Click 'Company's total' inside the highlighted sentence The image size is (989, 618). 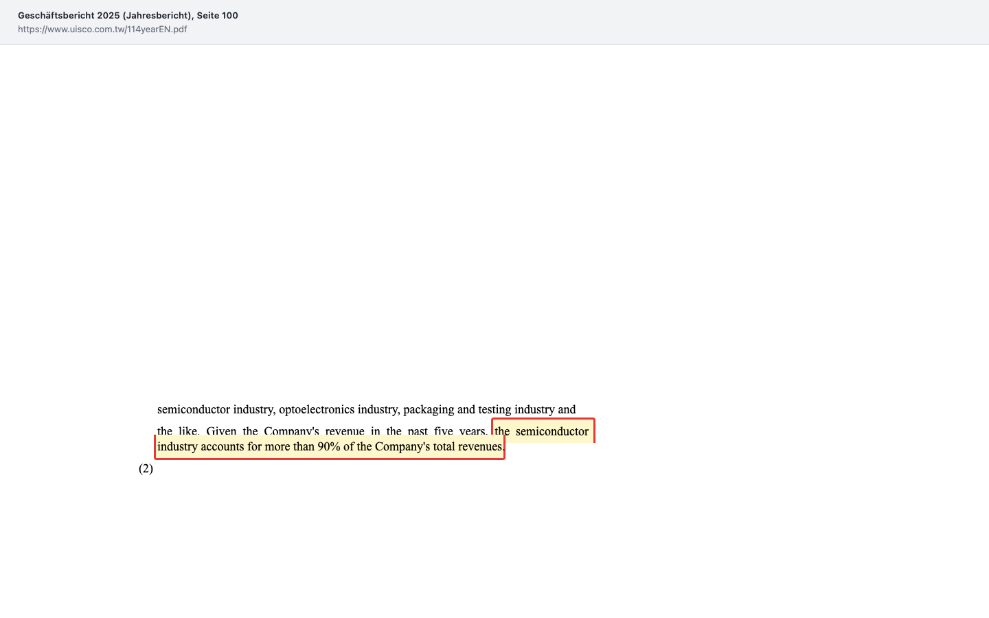coord(402,446)
